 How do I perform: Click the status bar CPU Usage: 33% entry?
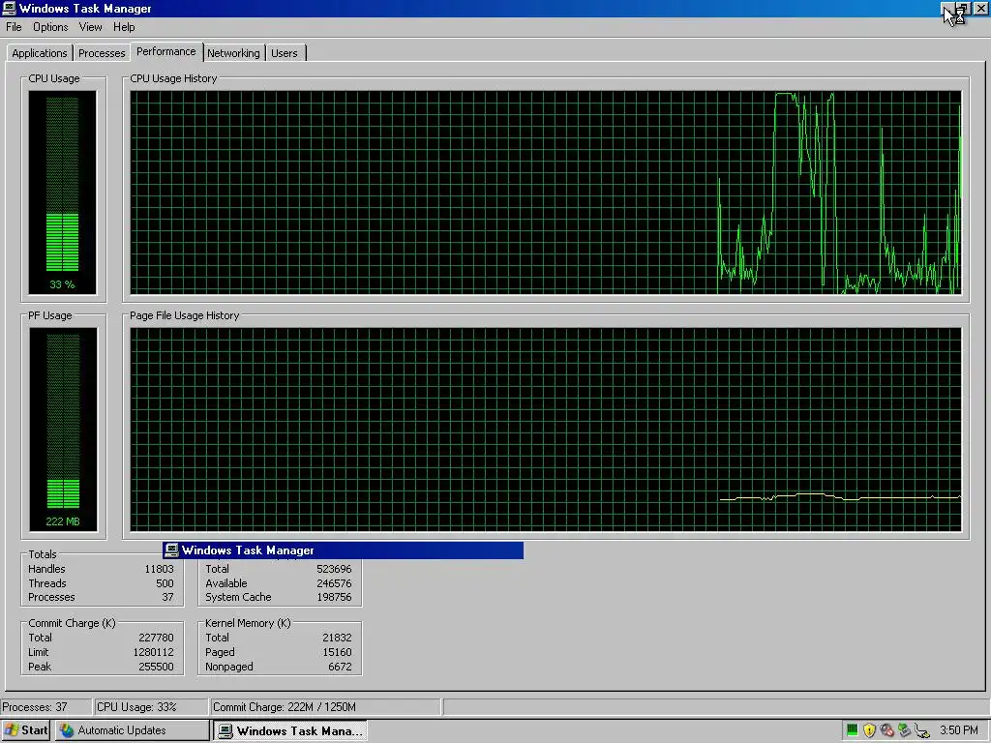tap(151, 707)
